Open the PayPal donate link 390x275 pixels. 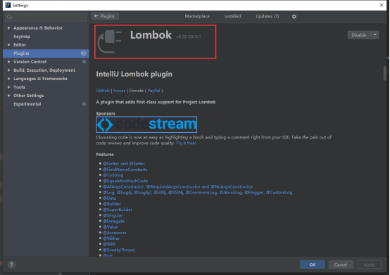point(153,91)
